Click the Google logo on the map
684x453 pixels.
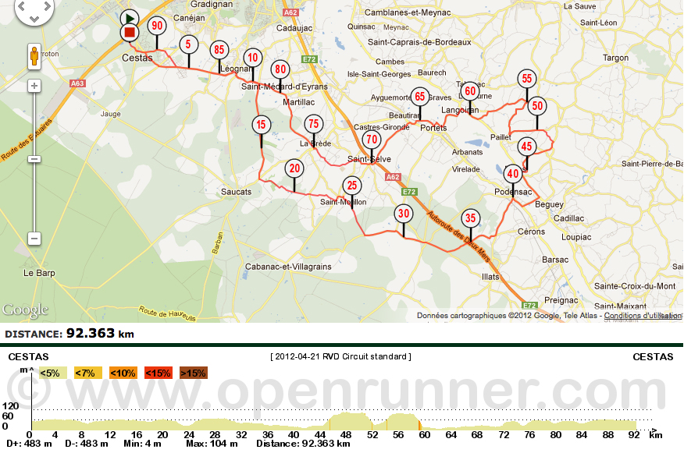click(x=25, y=310)
